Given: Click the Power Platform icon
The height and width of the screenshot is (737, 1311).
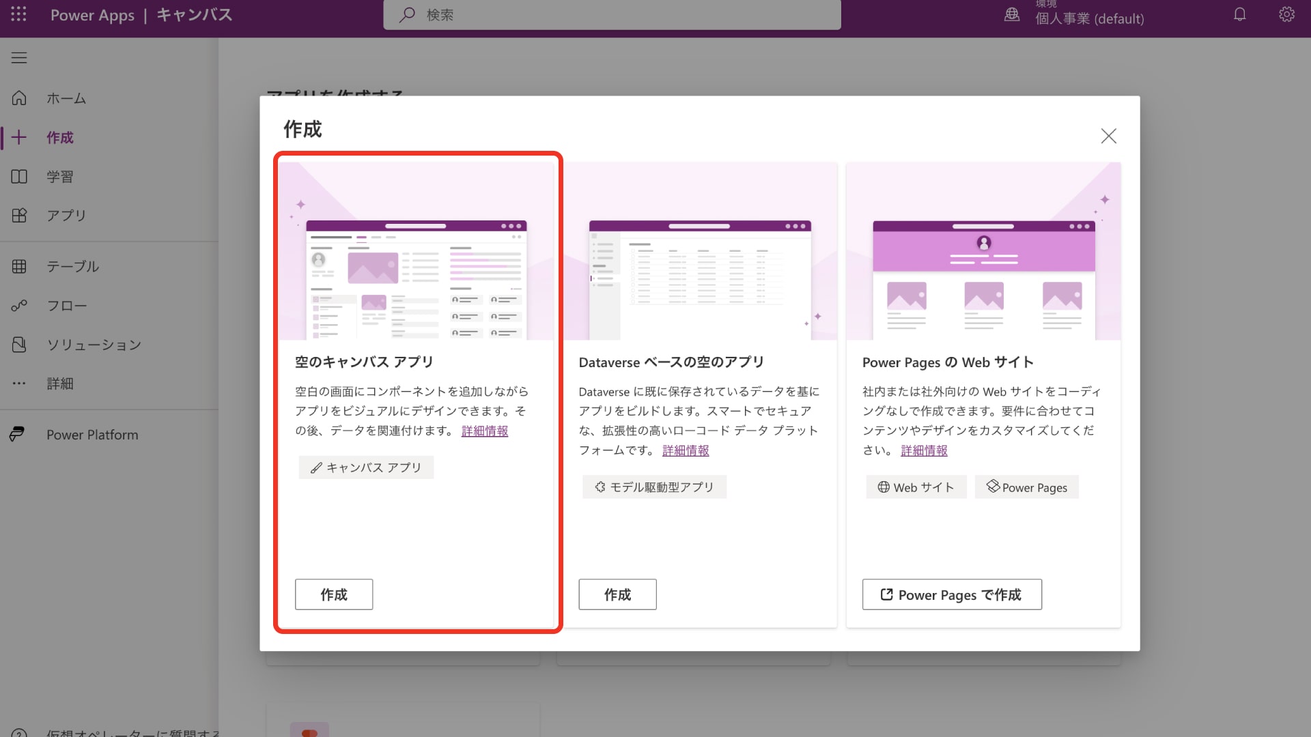Looking at the screenshot, I should point(18,434).
